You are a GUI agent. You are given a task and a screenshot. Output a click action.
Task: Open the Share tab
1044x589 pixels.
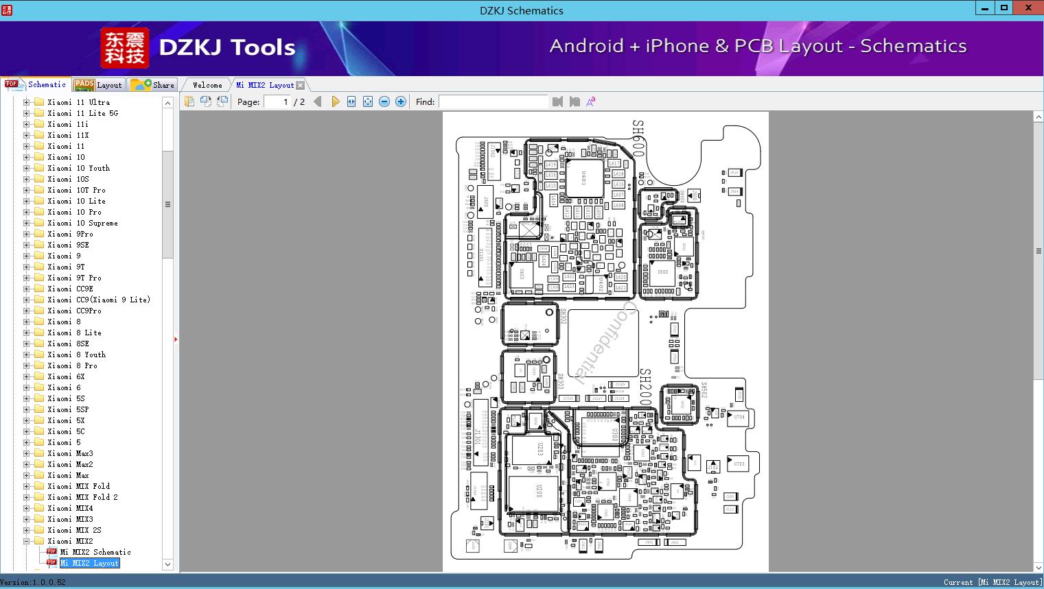pyautogui.click(x=152, y=85)
